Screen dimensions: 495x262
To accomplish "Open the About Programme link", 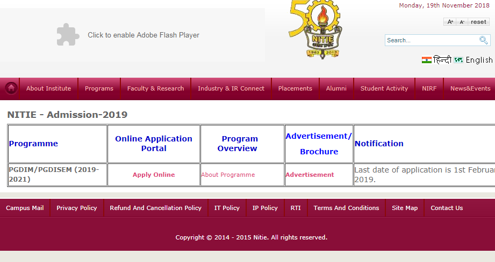I will coord(228,175).
